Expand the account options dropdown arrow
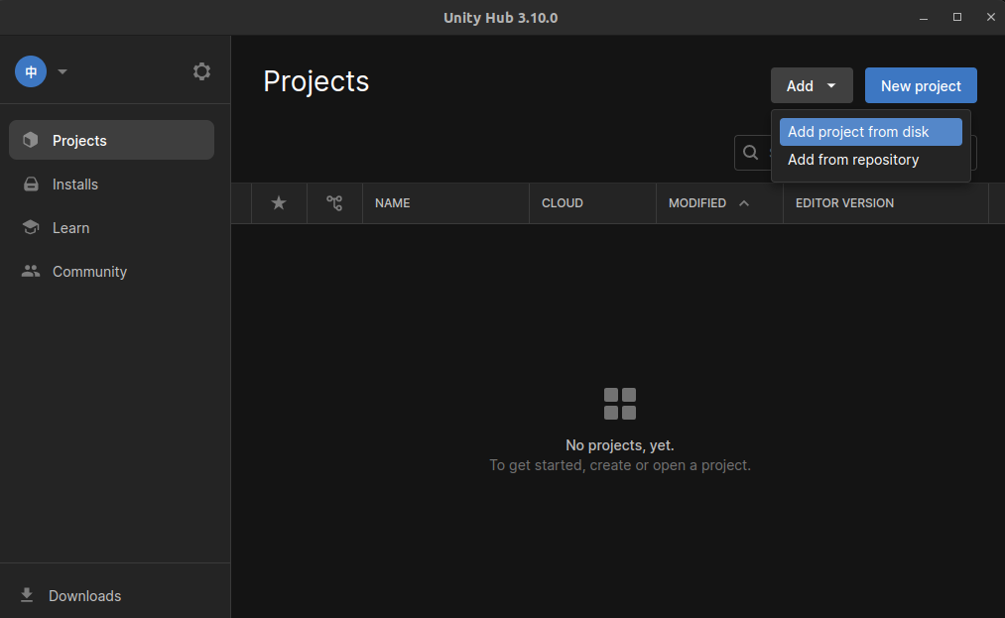Image resolution: width=1005 pixels, height=618 pixels. click(62, 70)
